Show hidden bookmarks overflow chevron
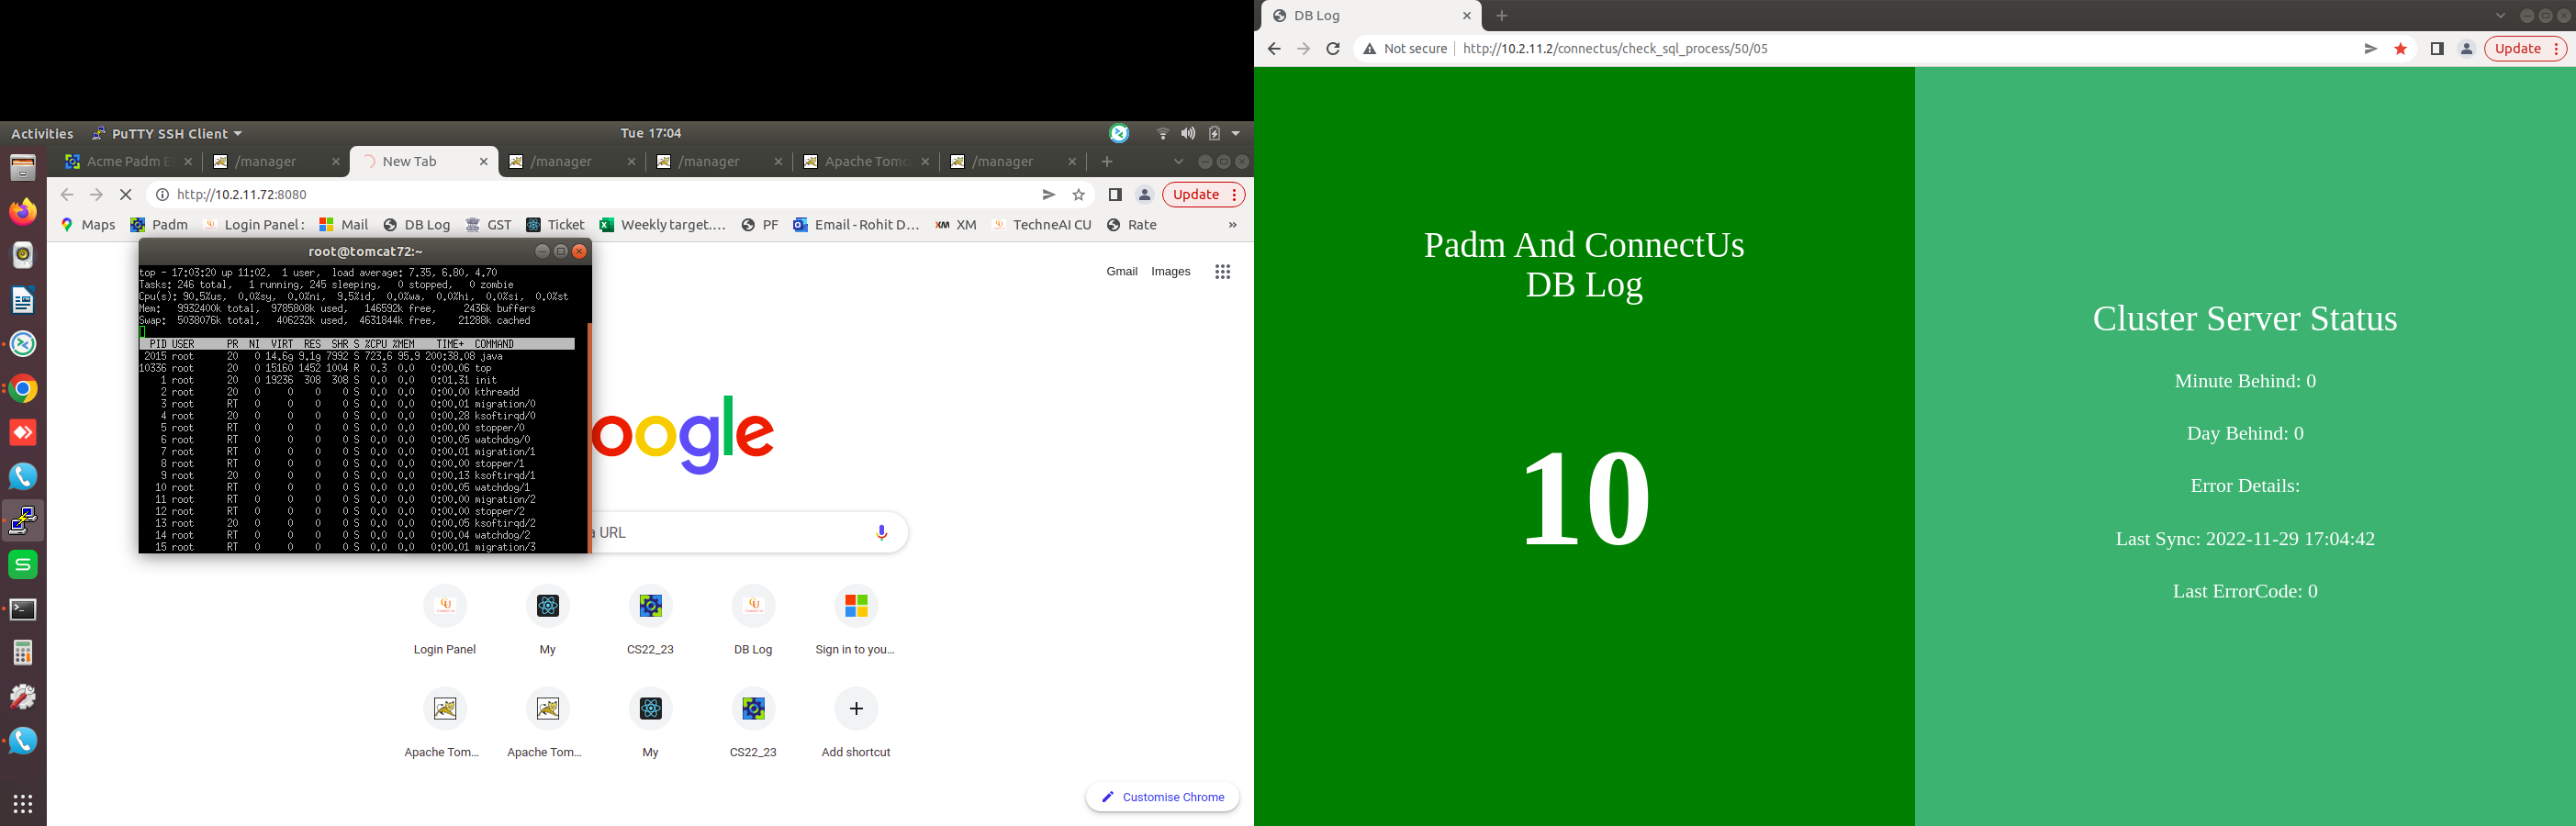The image size is (2576, 826). pyautogui.click(x=1232, y=225)
